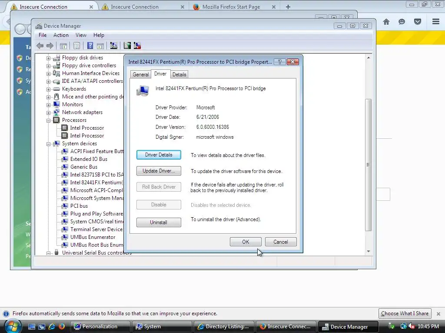445x333 pixels.
Task: Click the device tree vertical scrollbar thumb
Action: [368, 165]
